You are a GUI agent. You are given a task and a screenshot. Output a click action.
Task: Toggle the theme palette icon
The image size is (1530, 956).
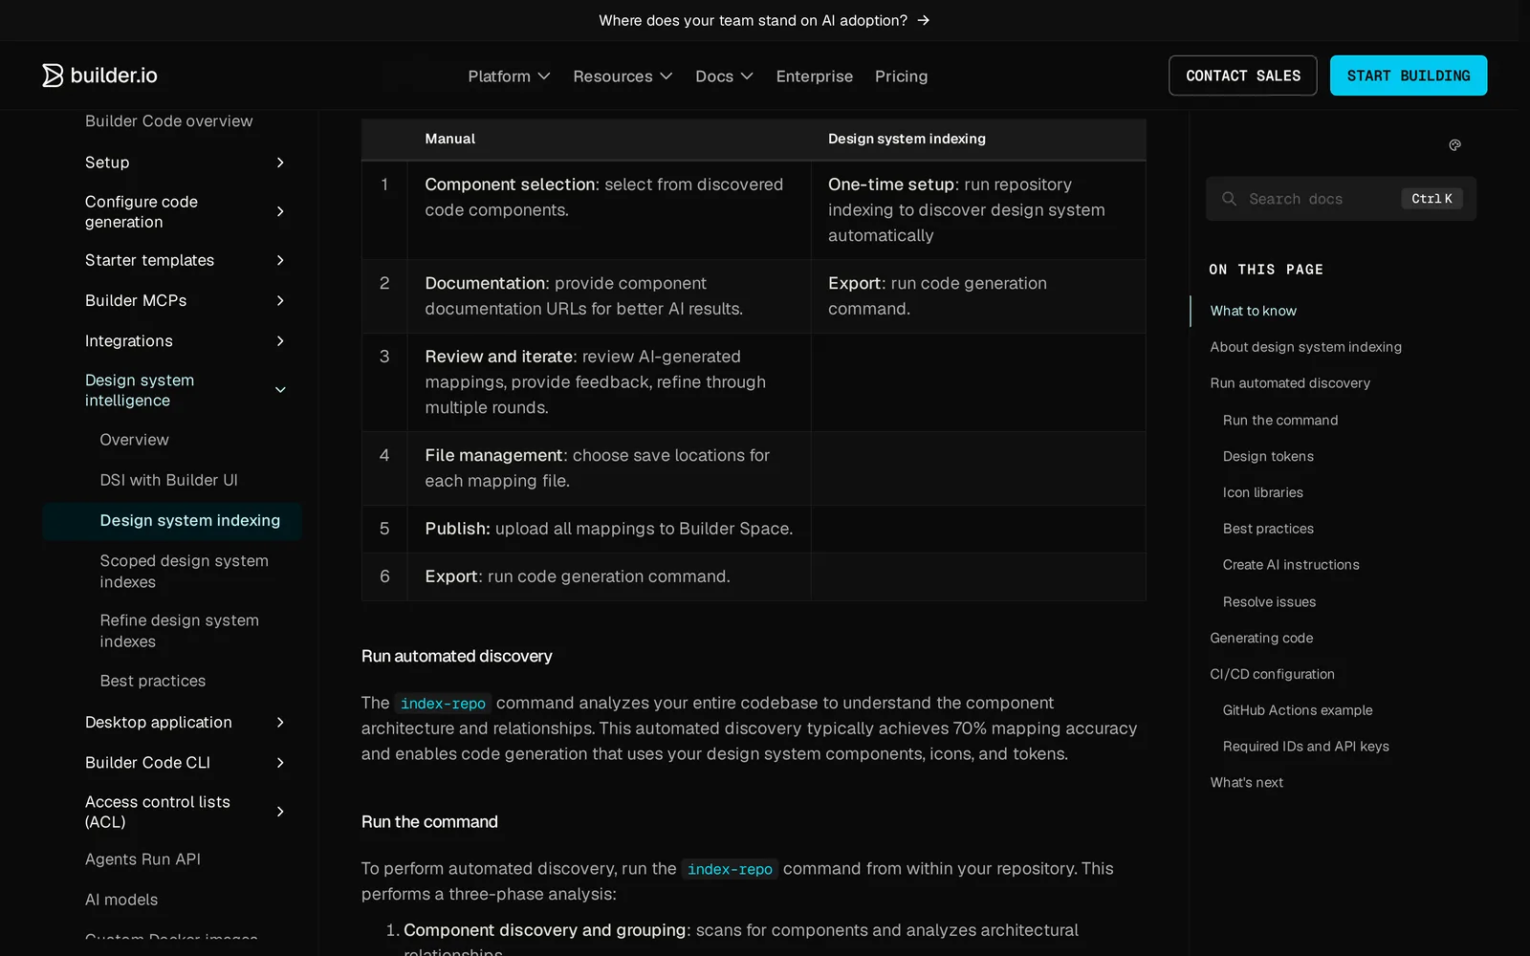click(x=1454, y=145)
